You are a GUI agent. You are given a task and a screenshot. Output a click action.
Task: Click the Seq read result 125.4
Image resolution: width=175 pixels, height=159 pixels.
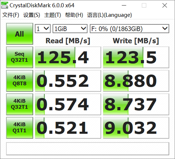tap(68, 57)
